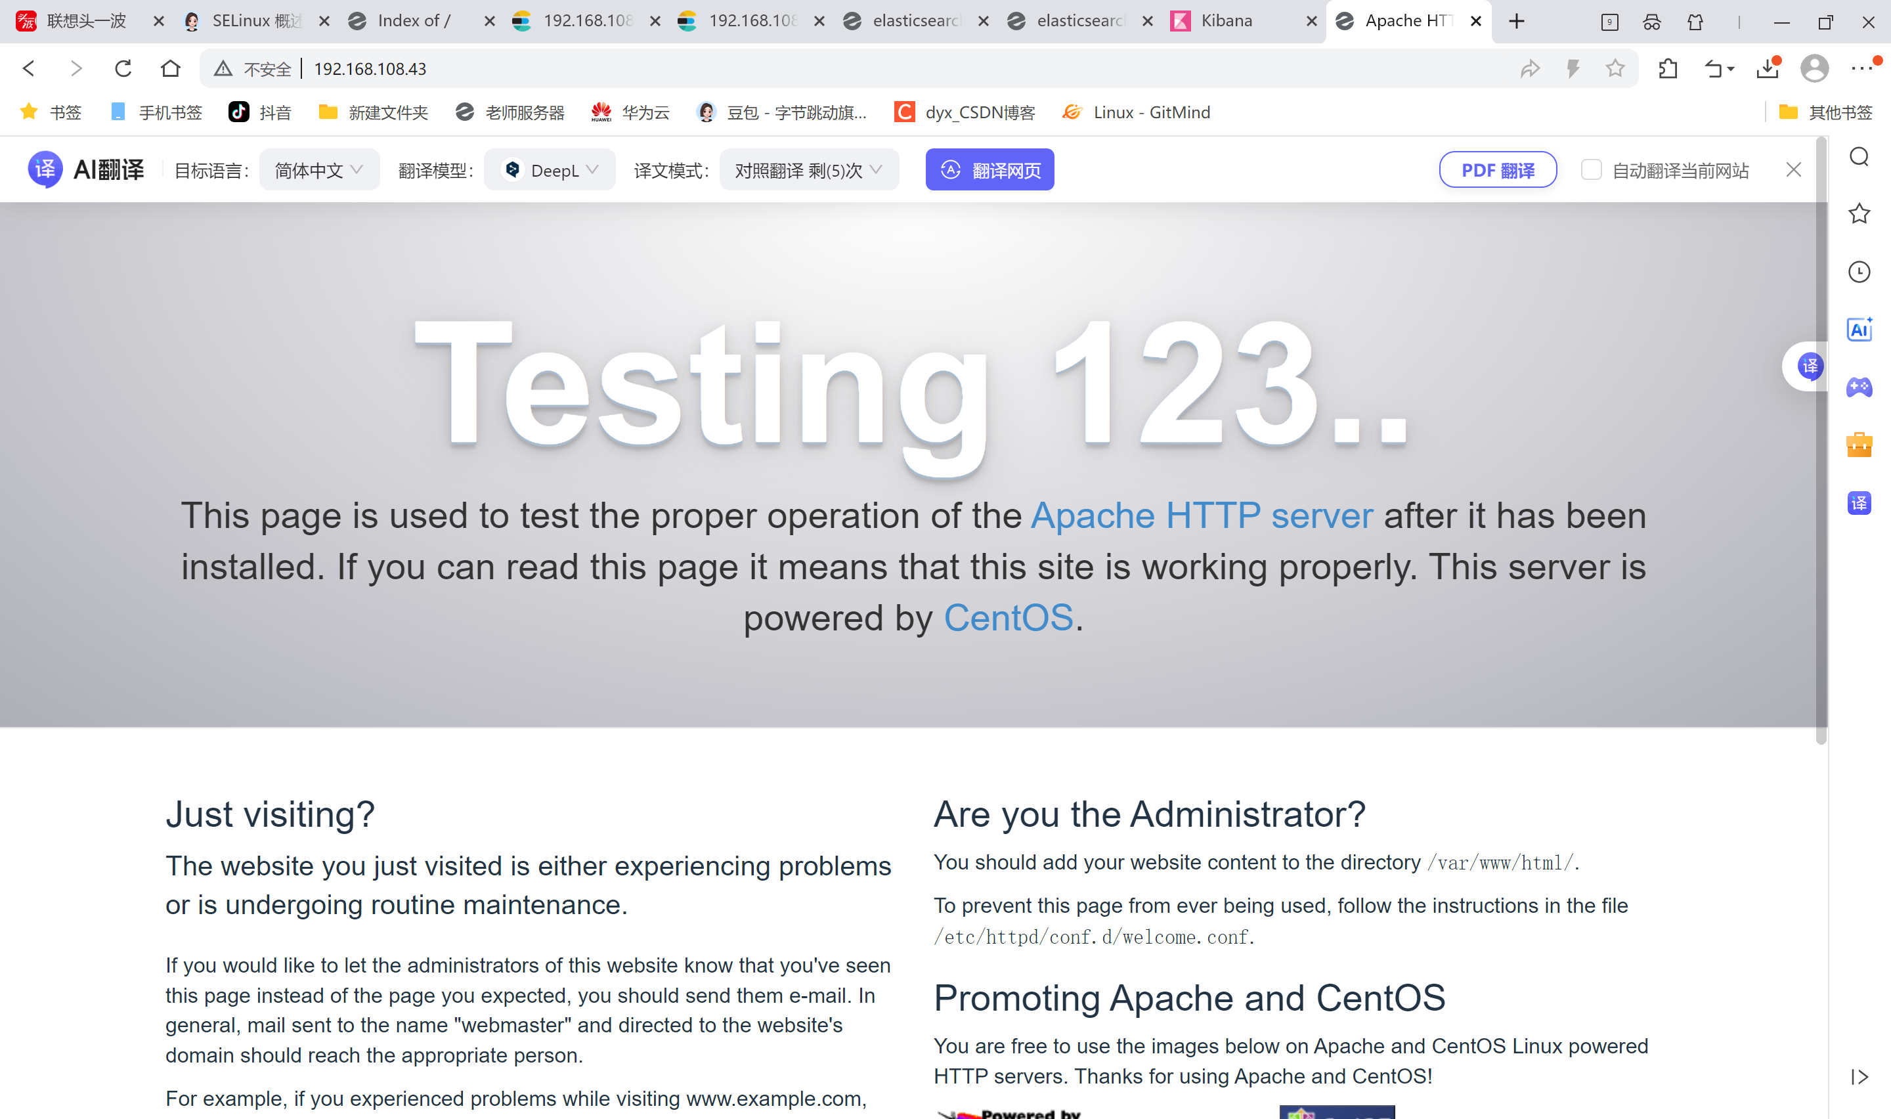Screen dimensions: 1891x1119
Task: Expand the target language 简体中文 dropdown
Action: click(x=319, y=169)
